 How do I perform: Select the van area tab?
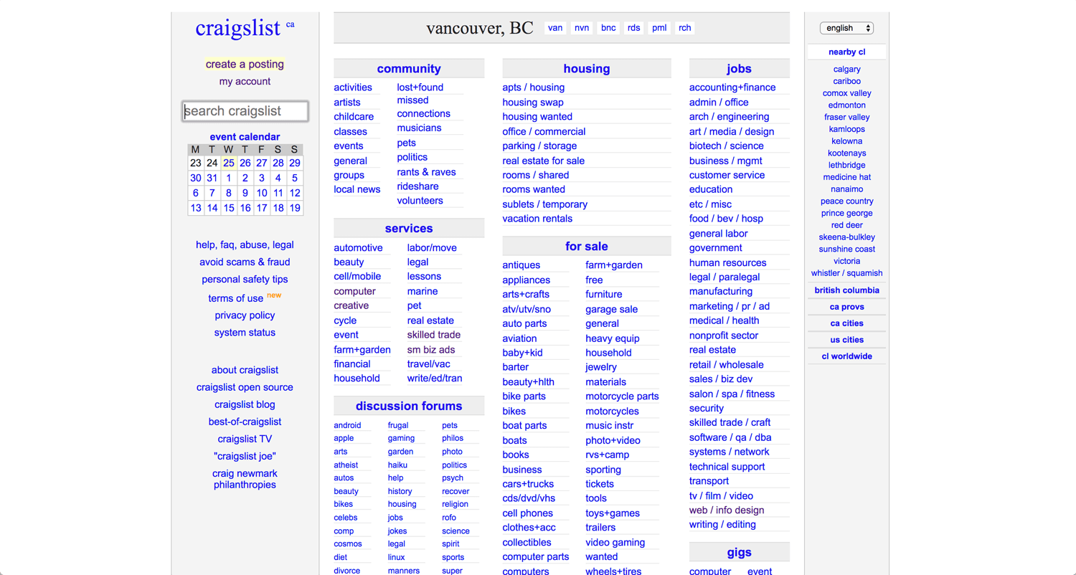(x=555, y=28)
